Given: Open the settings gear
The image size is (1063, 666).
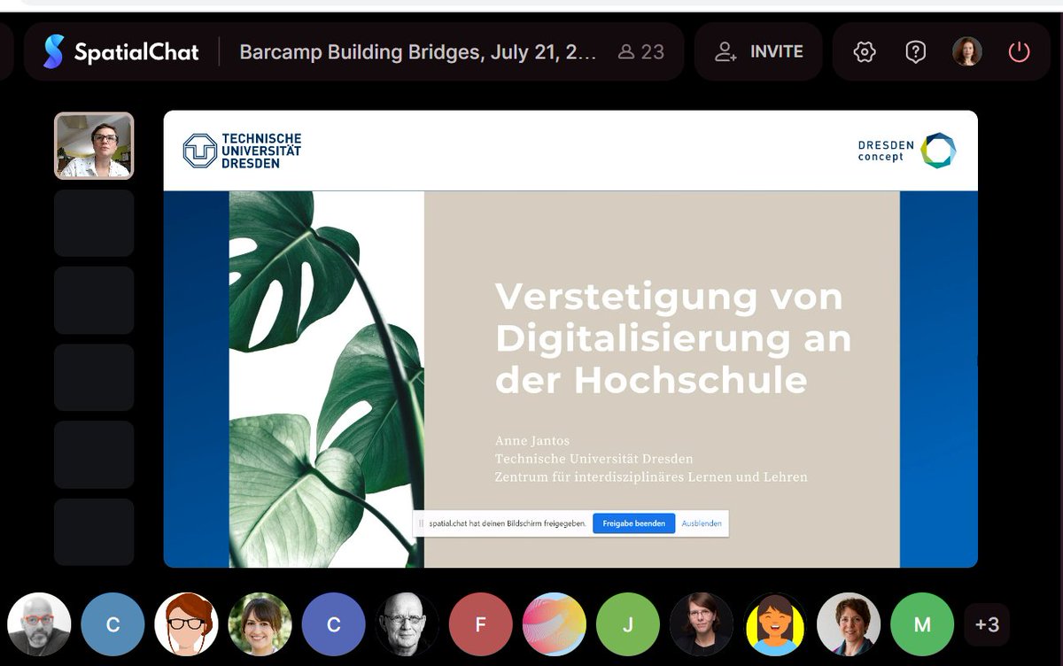Looking at the screenshot, I should (864, 52).
